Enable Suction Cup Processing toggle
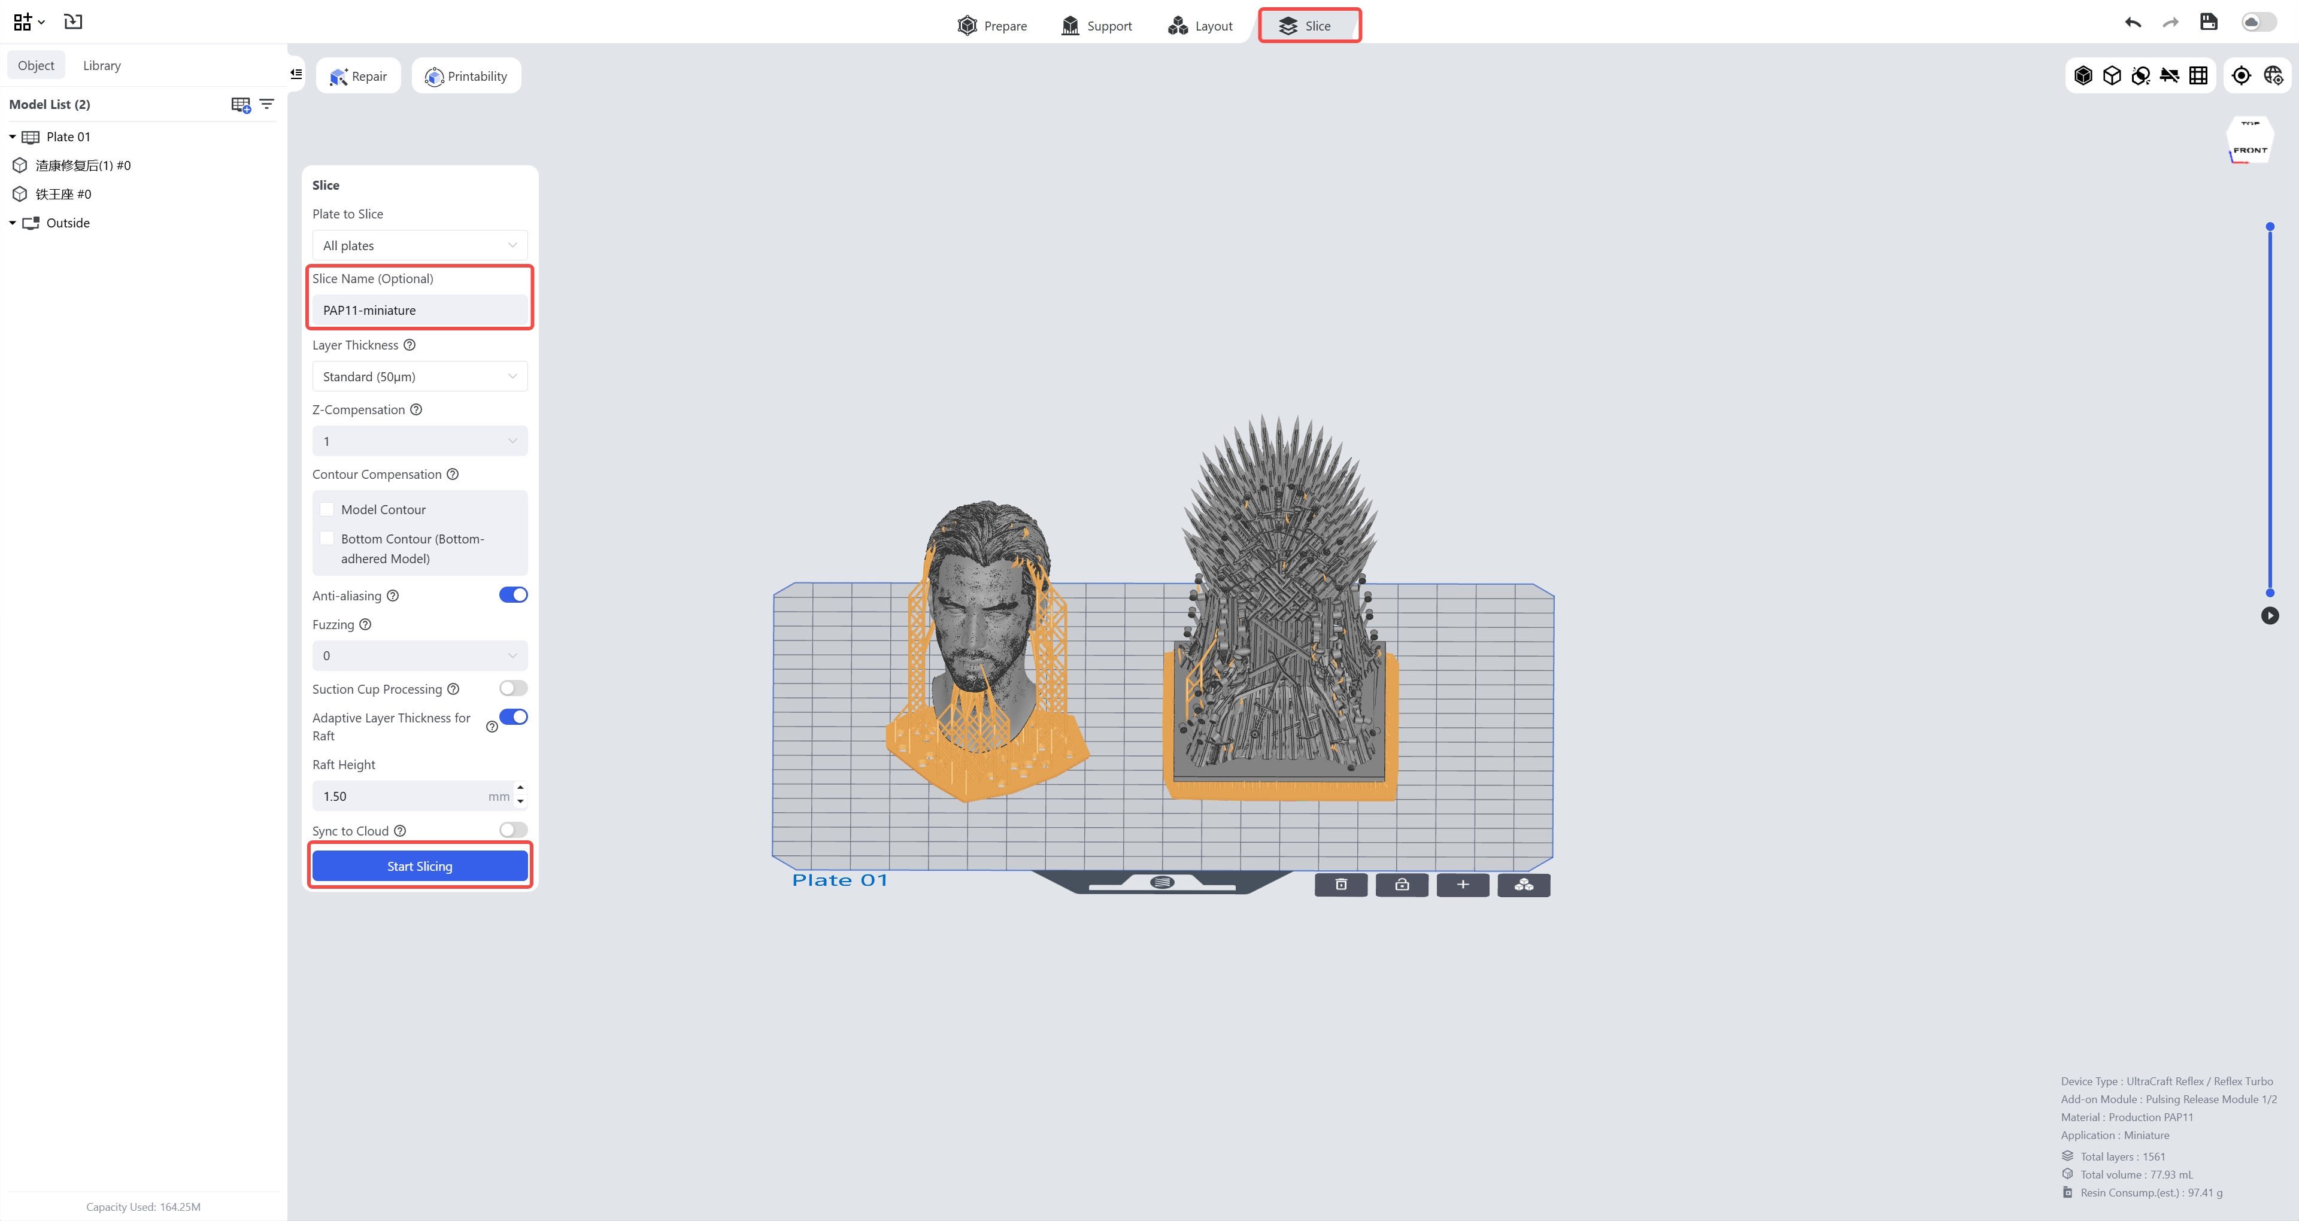Viewport: 2299px width, 1221px height. tap(513, 688)
